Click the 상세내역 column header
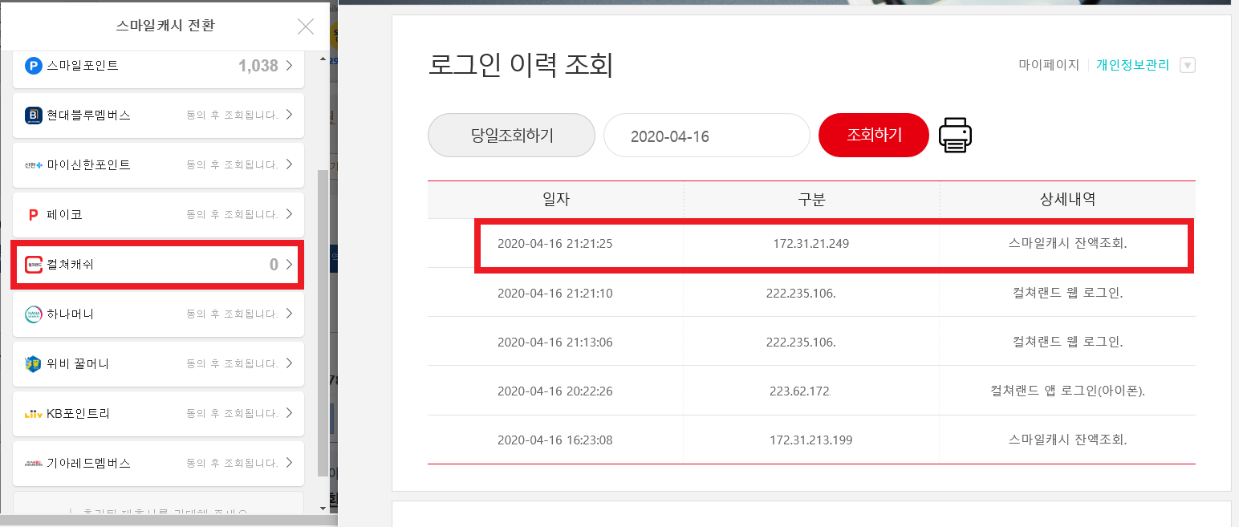1239x527 pixels. click(1067, 200)
